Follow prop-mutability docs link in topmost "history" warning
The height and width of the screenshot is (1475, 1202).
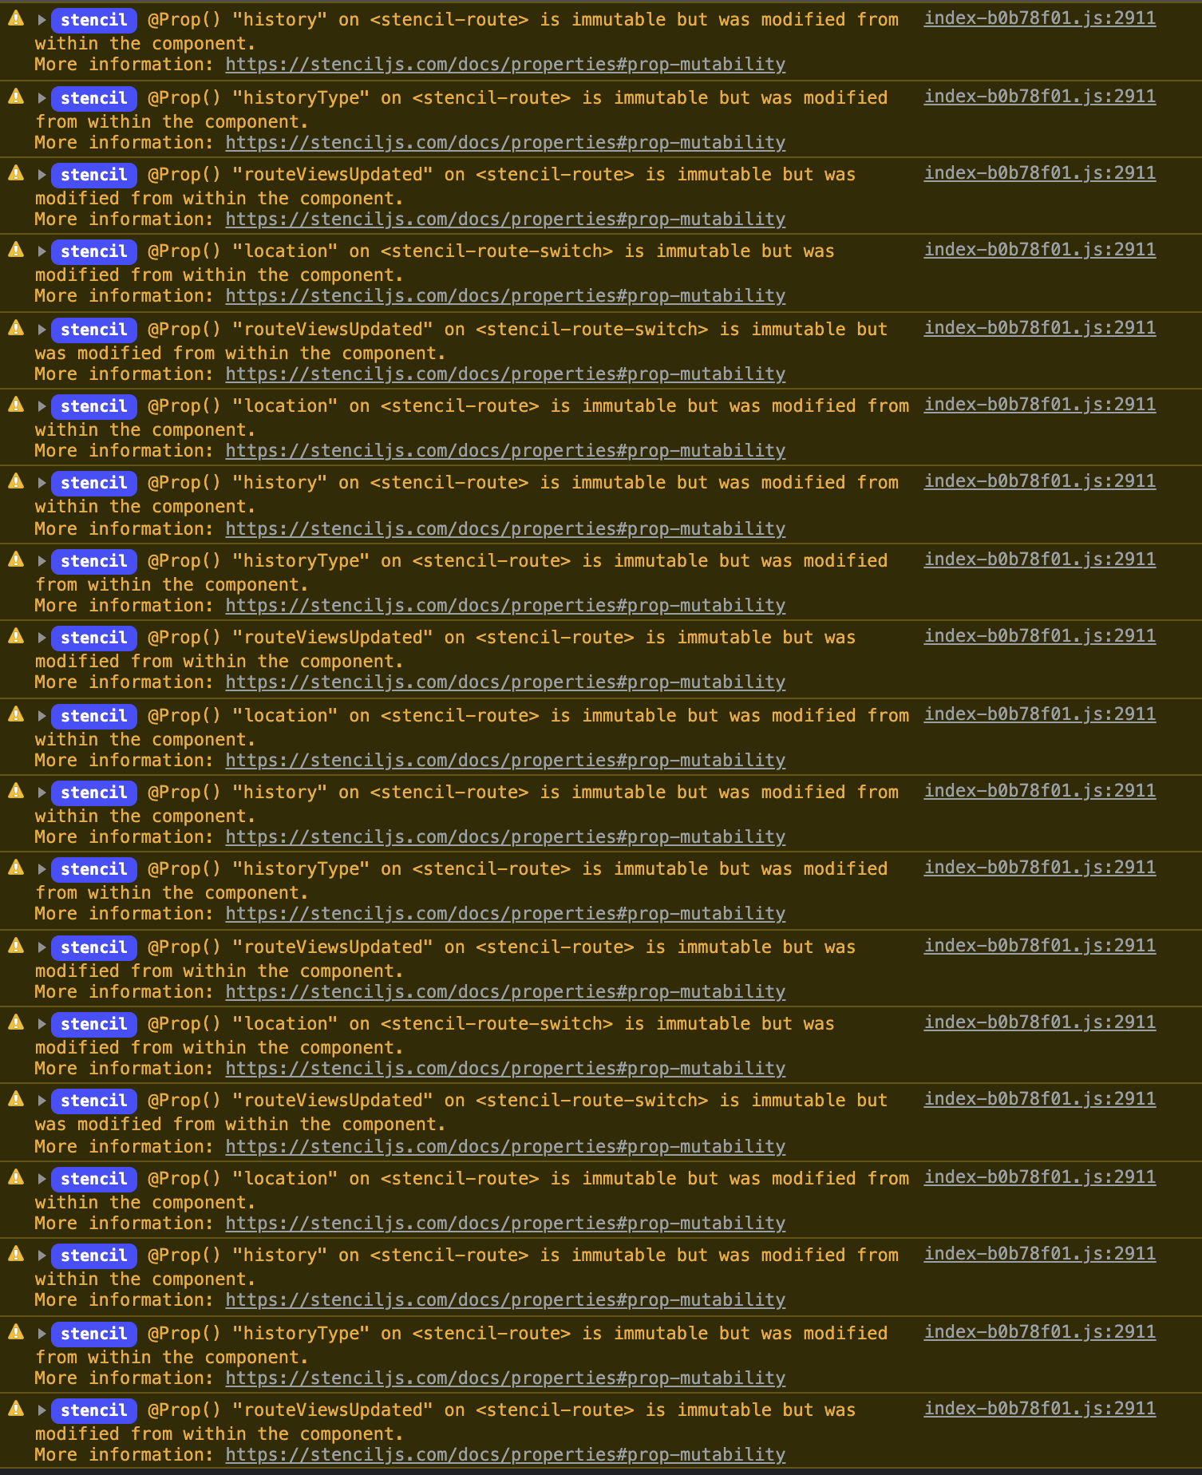(x=505, y=65)
